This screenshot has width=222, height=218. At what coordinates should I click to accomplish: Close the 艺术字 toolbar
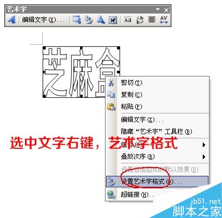pyautogui.click(x=166, y=10)
